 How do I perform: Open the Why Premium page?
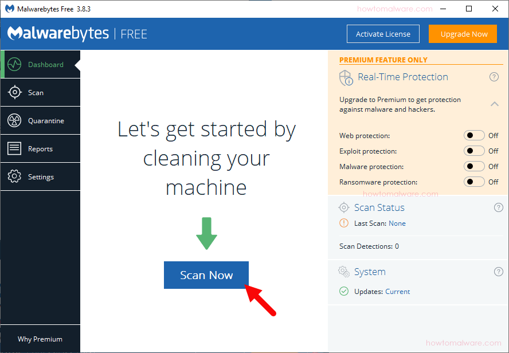point(40,339)
